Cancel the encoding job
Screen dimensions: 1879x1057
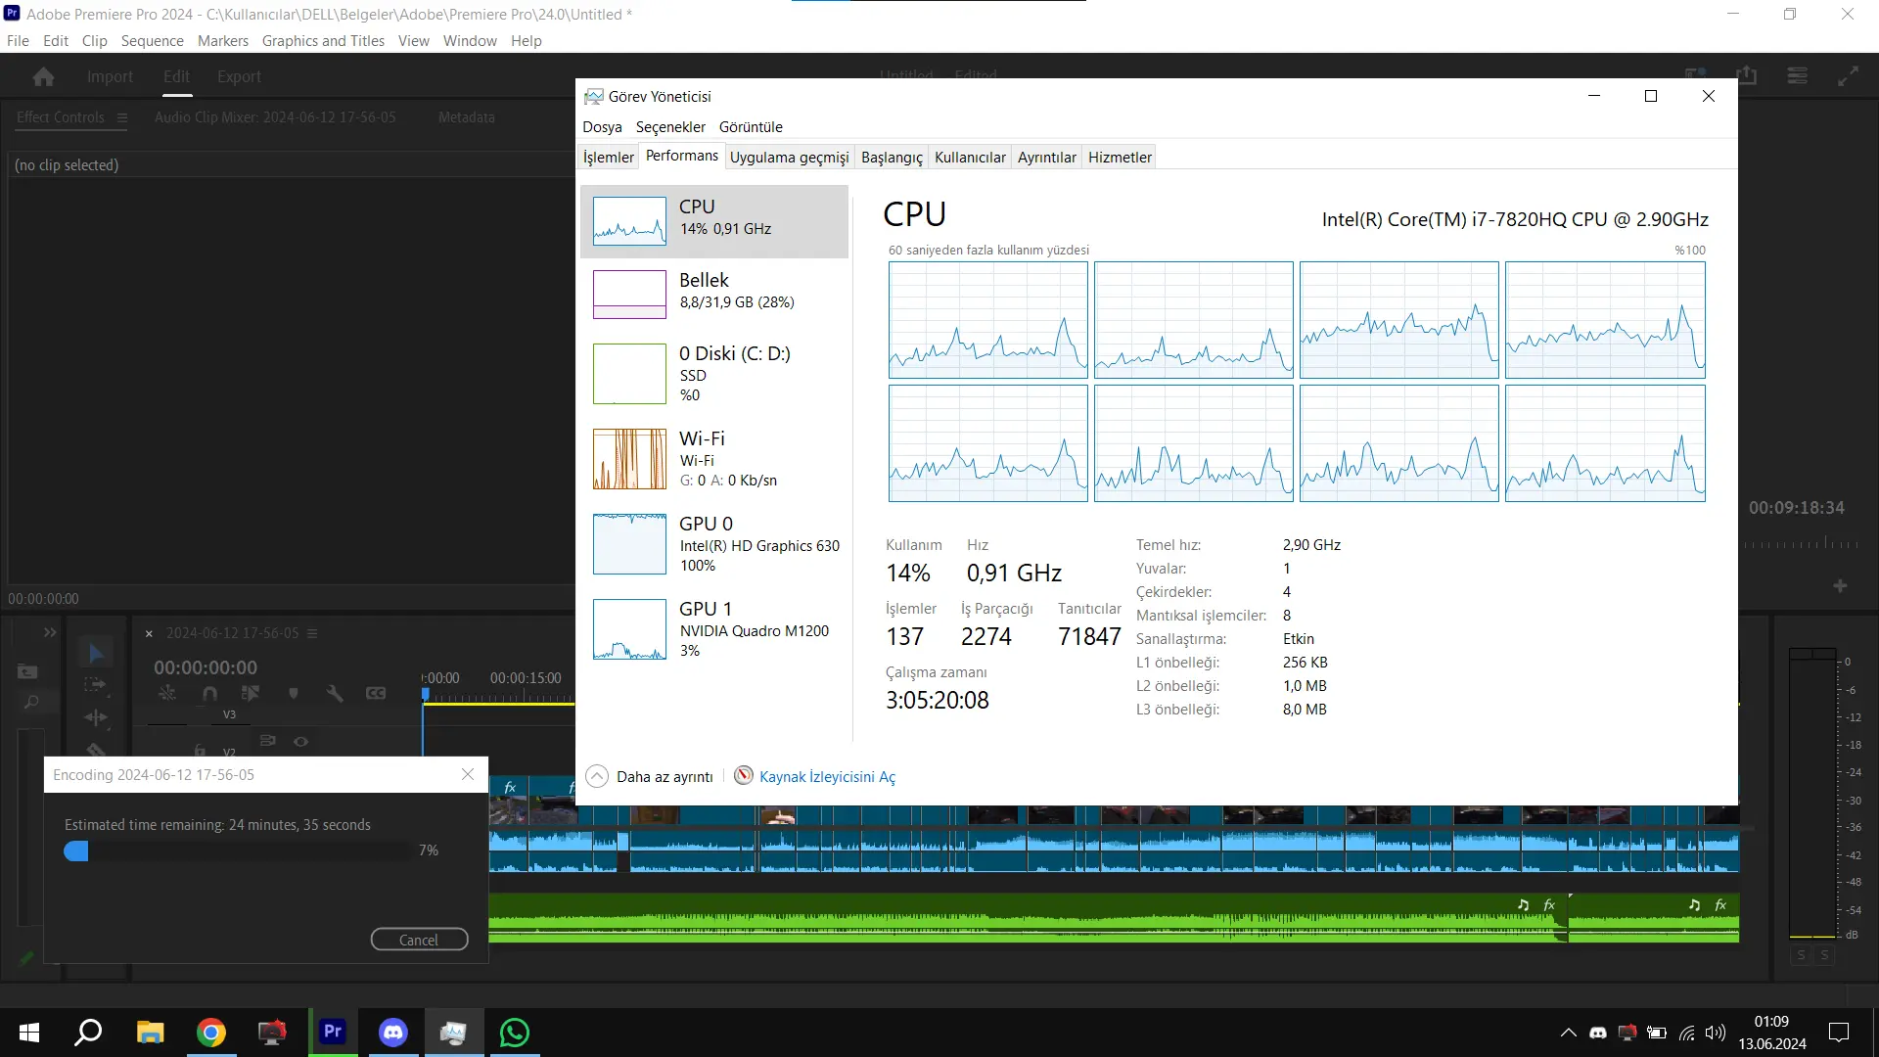coord(419,940)
